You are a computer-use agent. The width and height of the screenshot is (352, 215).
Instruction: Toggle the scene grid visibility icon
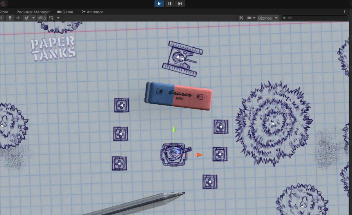pos(51,18)
